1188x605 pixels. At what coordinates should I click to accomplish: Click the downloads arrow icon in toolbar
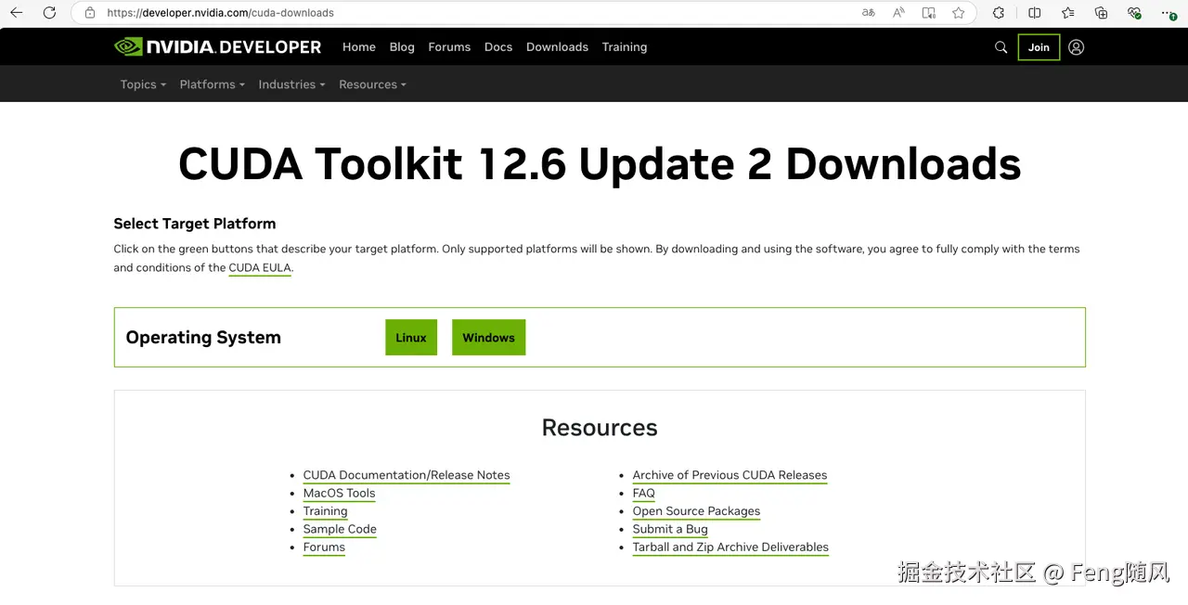1169,13
